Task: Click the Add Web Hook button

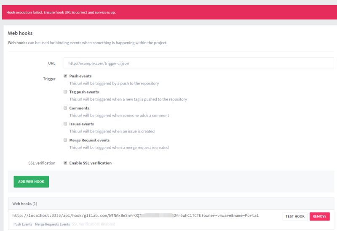Action: [x=31, y=182]
